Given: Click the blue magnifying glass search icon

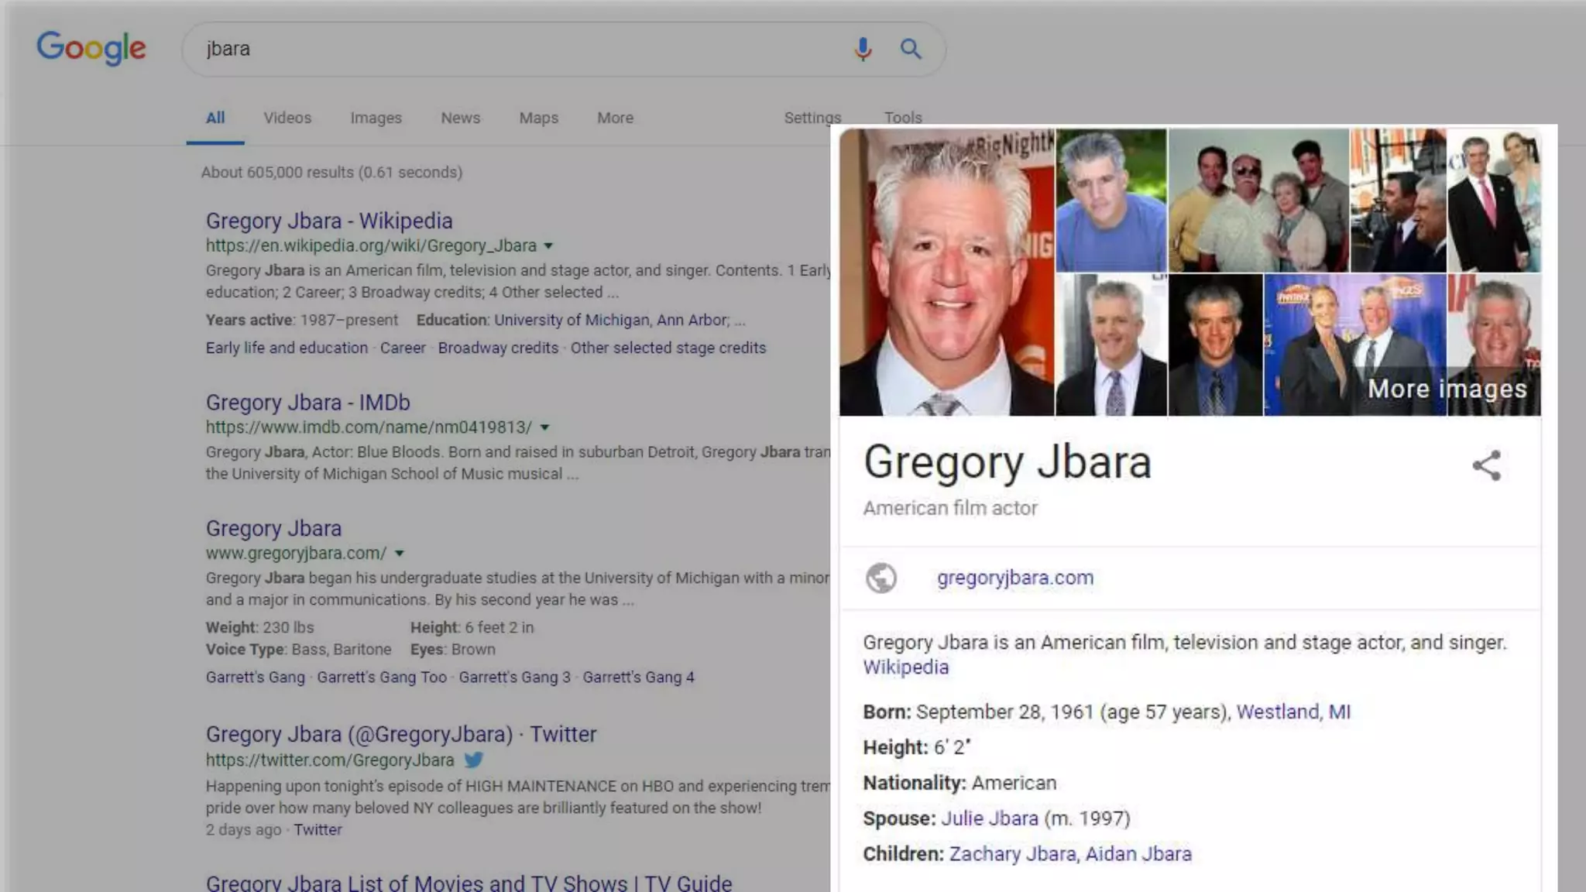Looking at the screenshot, I should [x=911, y=49].
